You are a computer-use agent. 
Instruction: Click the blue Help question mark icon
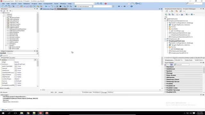(x=132, y=6)
